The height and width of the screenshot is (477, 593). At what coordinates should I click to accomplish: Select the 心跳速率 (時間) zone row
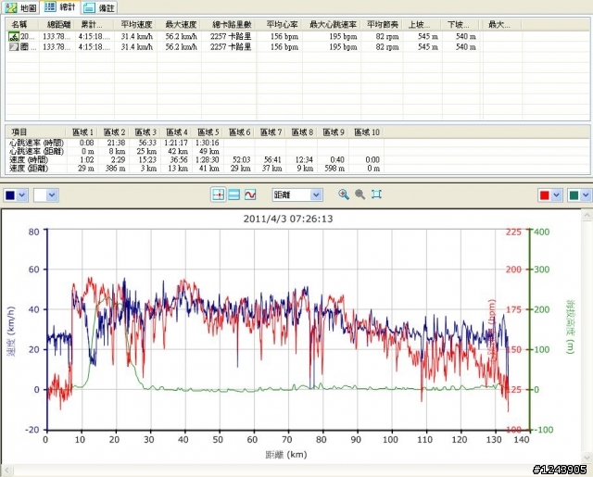click(38, 143)
